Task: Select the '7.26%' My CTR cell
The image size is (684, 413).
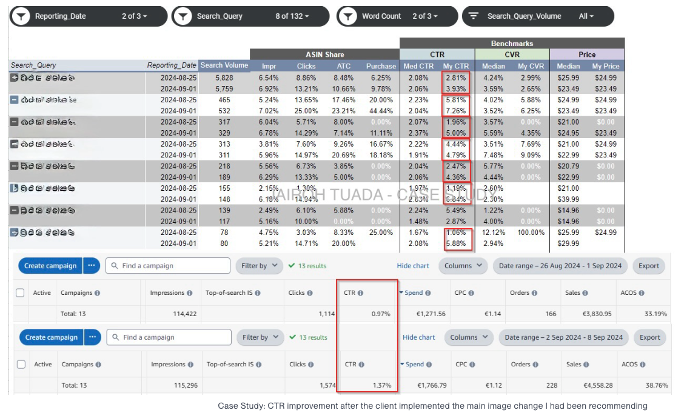Action: pos(456,111)
